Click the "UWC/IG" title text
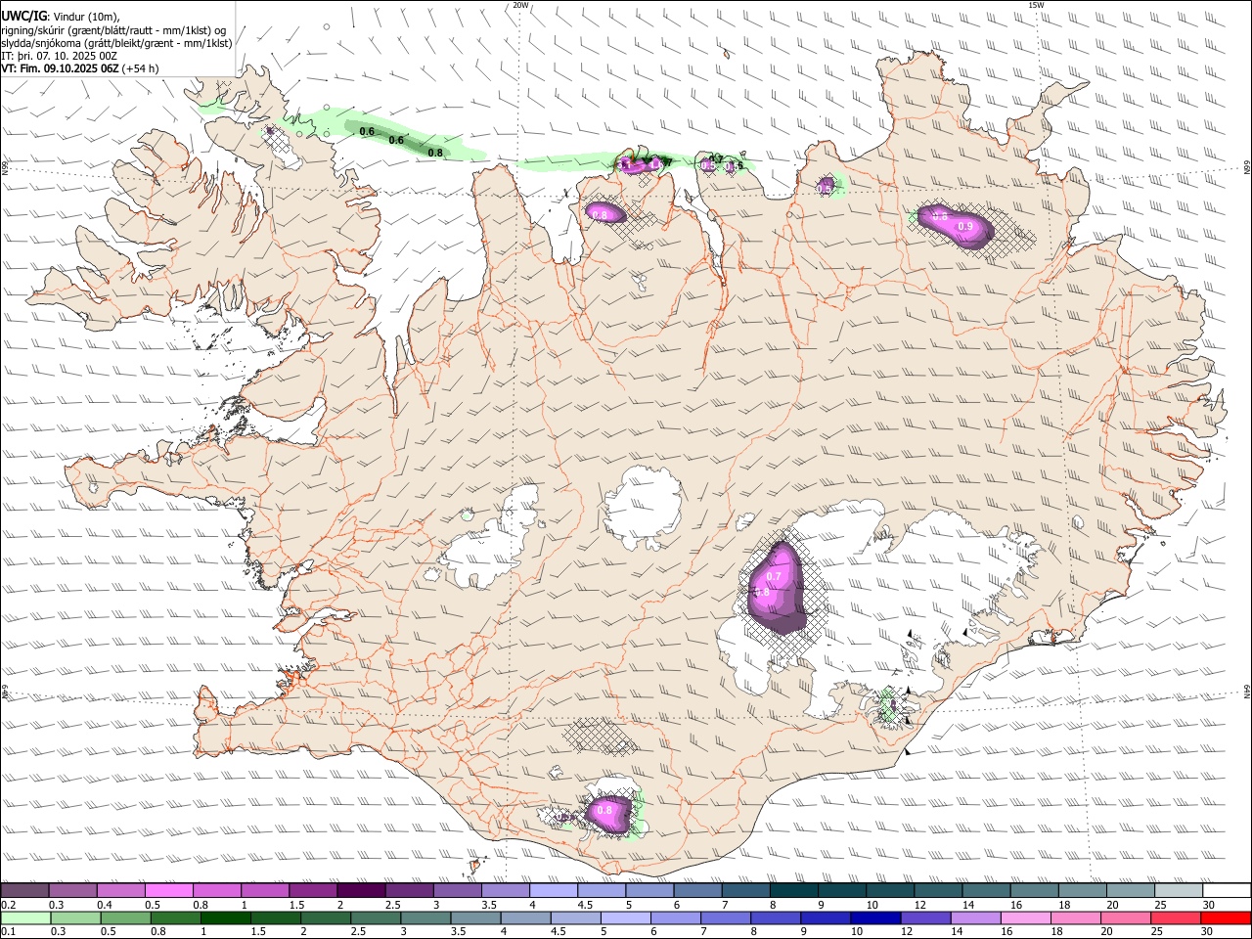This screenshot has width=1252, height=939. tap(24, 16)
